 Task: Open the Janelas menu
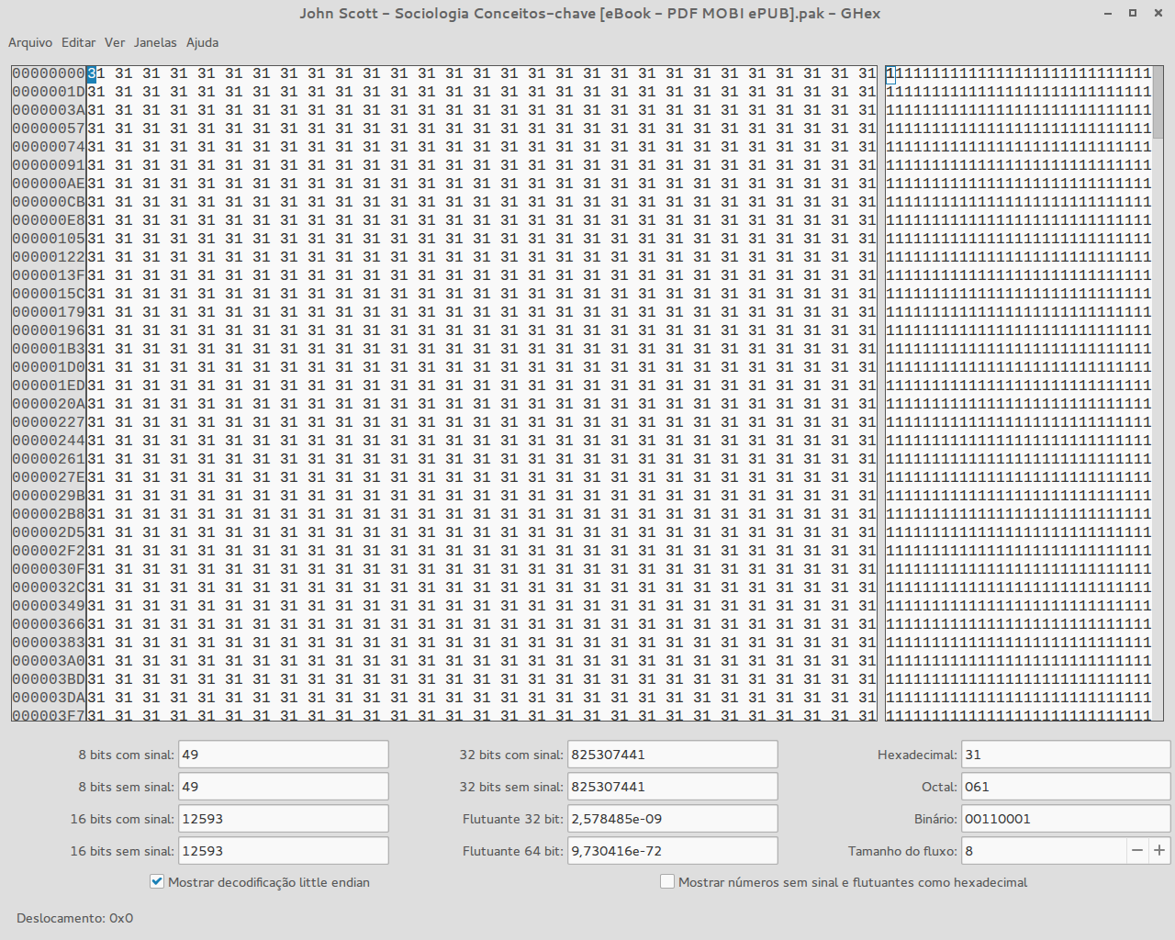click(x=155, y=42)
